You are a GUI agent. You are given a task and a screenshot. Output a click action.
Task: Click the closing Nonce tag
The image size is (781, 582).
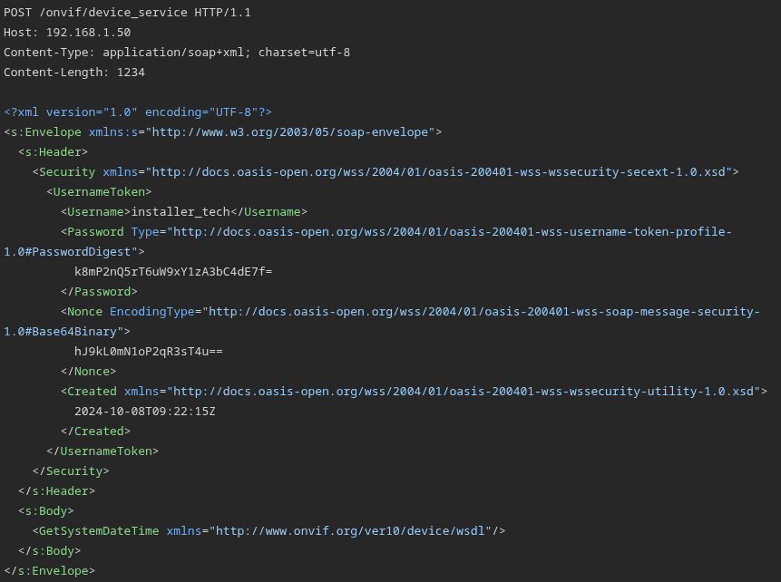click(x=88, y=371)
